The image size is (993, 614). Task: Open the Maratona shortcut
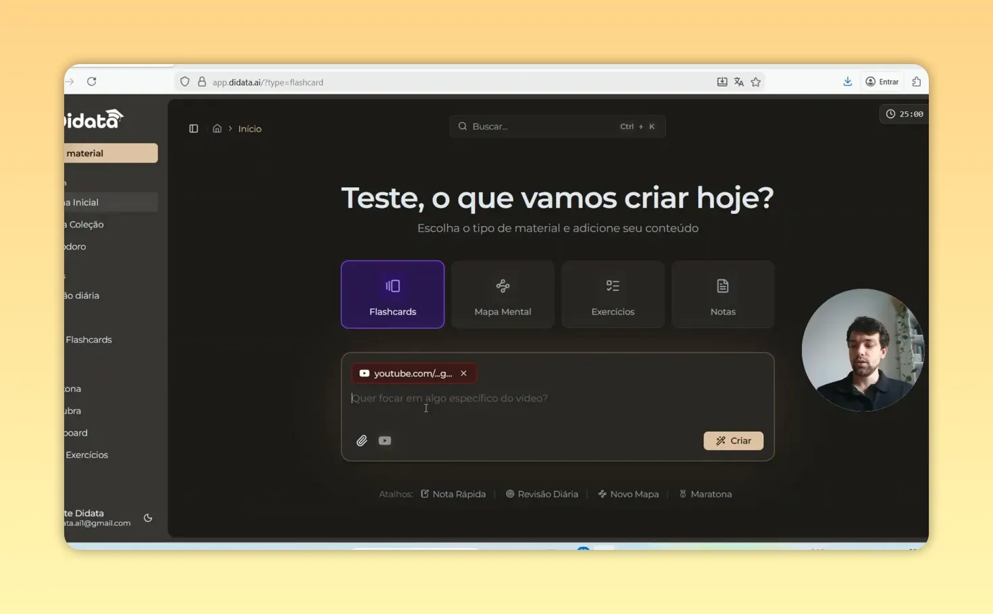[705, 494]
